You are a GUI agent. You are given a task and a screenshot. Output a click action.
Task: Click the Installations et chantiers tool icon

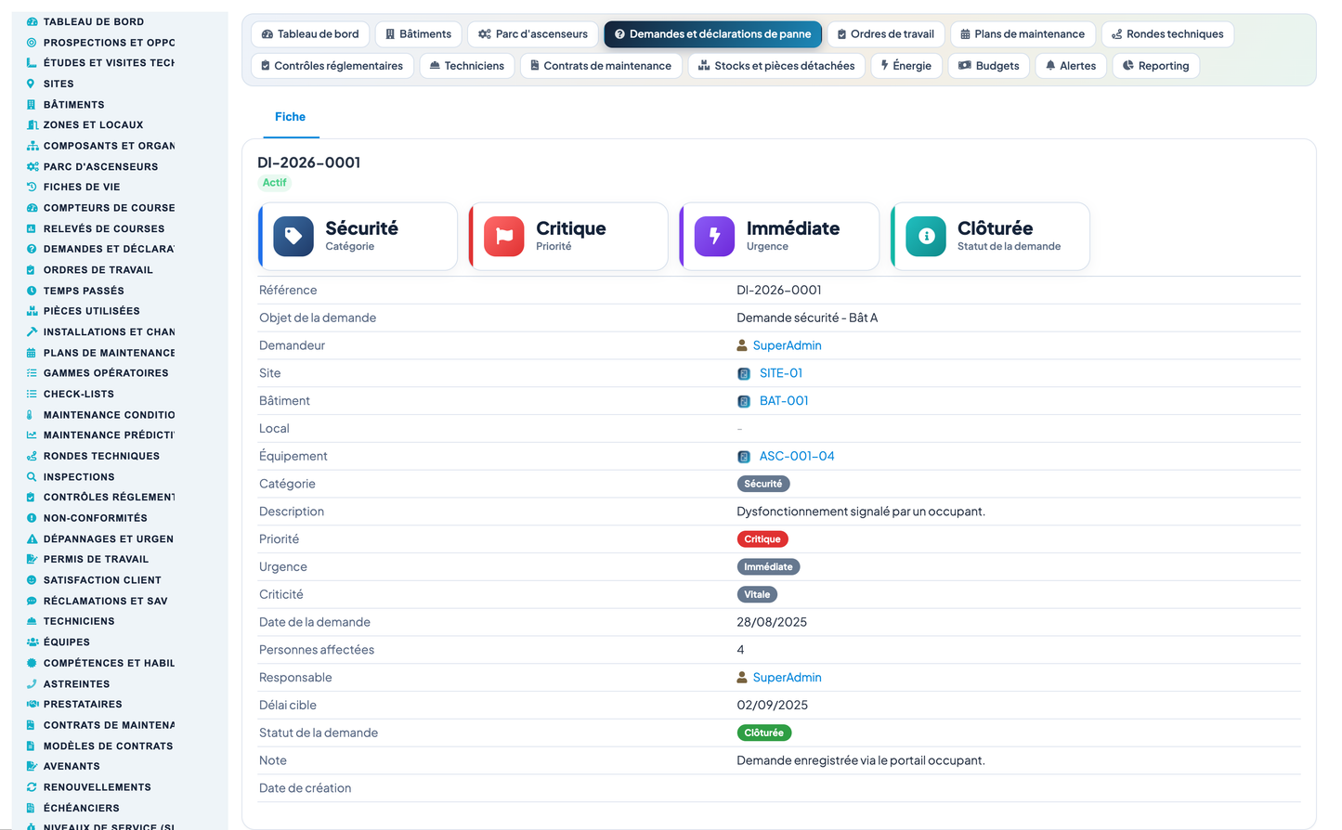pos(32,331)
